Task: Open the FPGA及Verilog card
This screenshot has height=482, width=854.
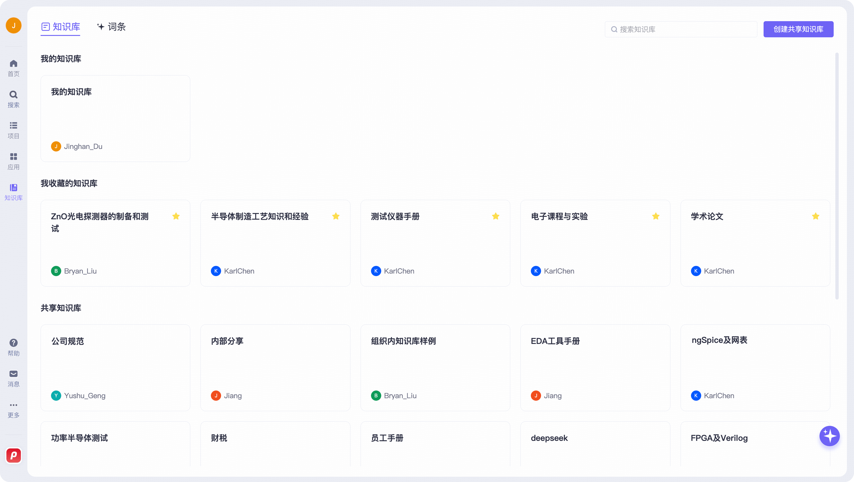Action: [755, 444]
